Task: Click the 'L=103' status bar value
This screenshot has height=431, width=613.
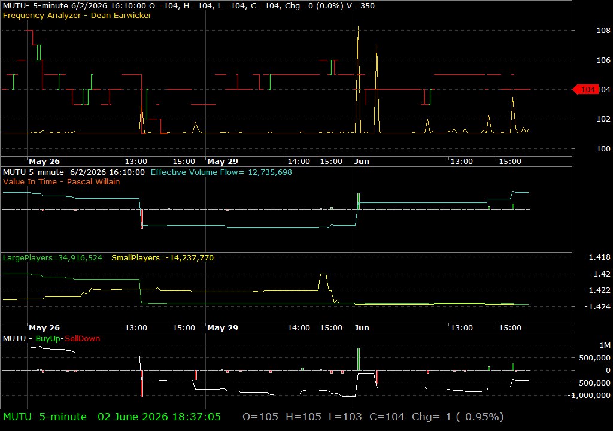Action: pyautogui.click(x=345, y=417)
